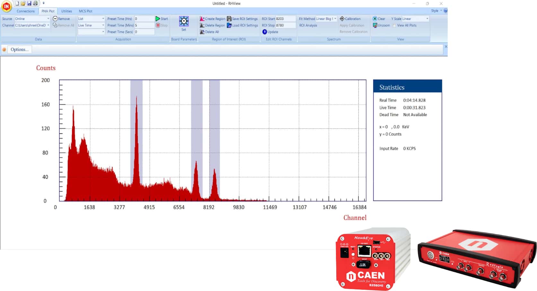The width and height of the screenshot is (537, 291).
Task: Save using the floppy disk icon
Action: coord(29,3)
